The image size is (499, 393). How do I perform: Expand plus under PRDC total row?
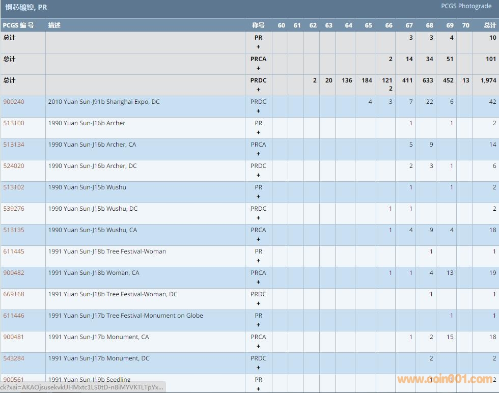(258, 90)
